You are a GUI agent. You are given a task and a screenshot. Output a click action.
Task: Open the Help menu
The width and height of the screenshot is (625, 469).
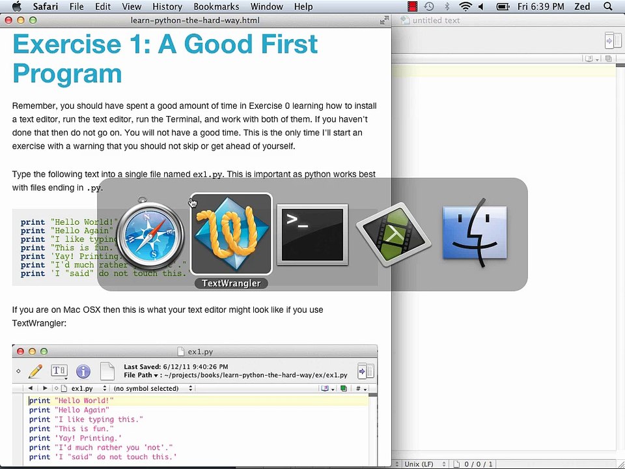click(x=303, y=7)
